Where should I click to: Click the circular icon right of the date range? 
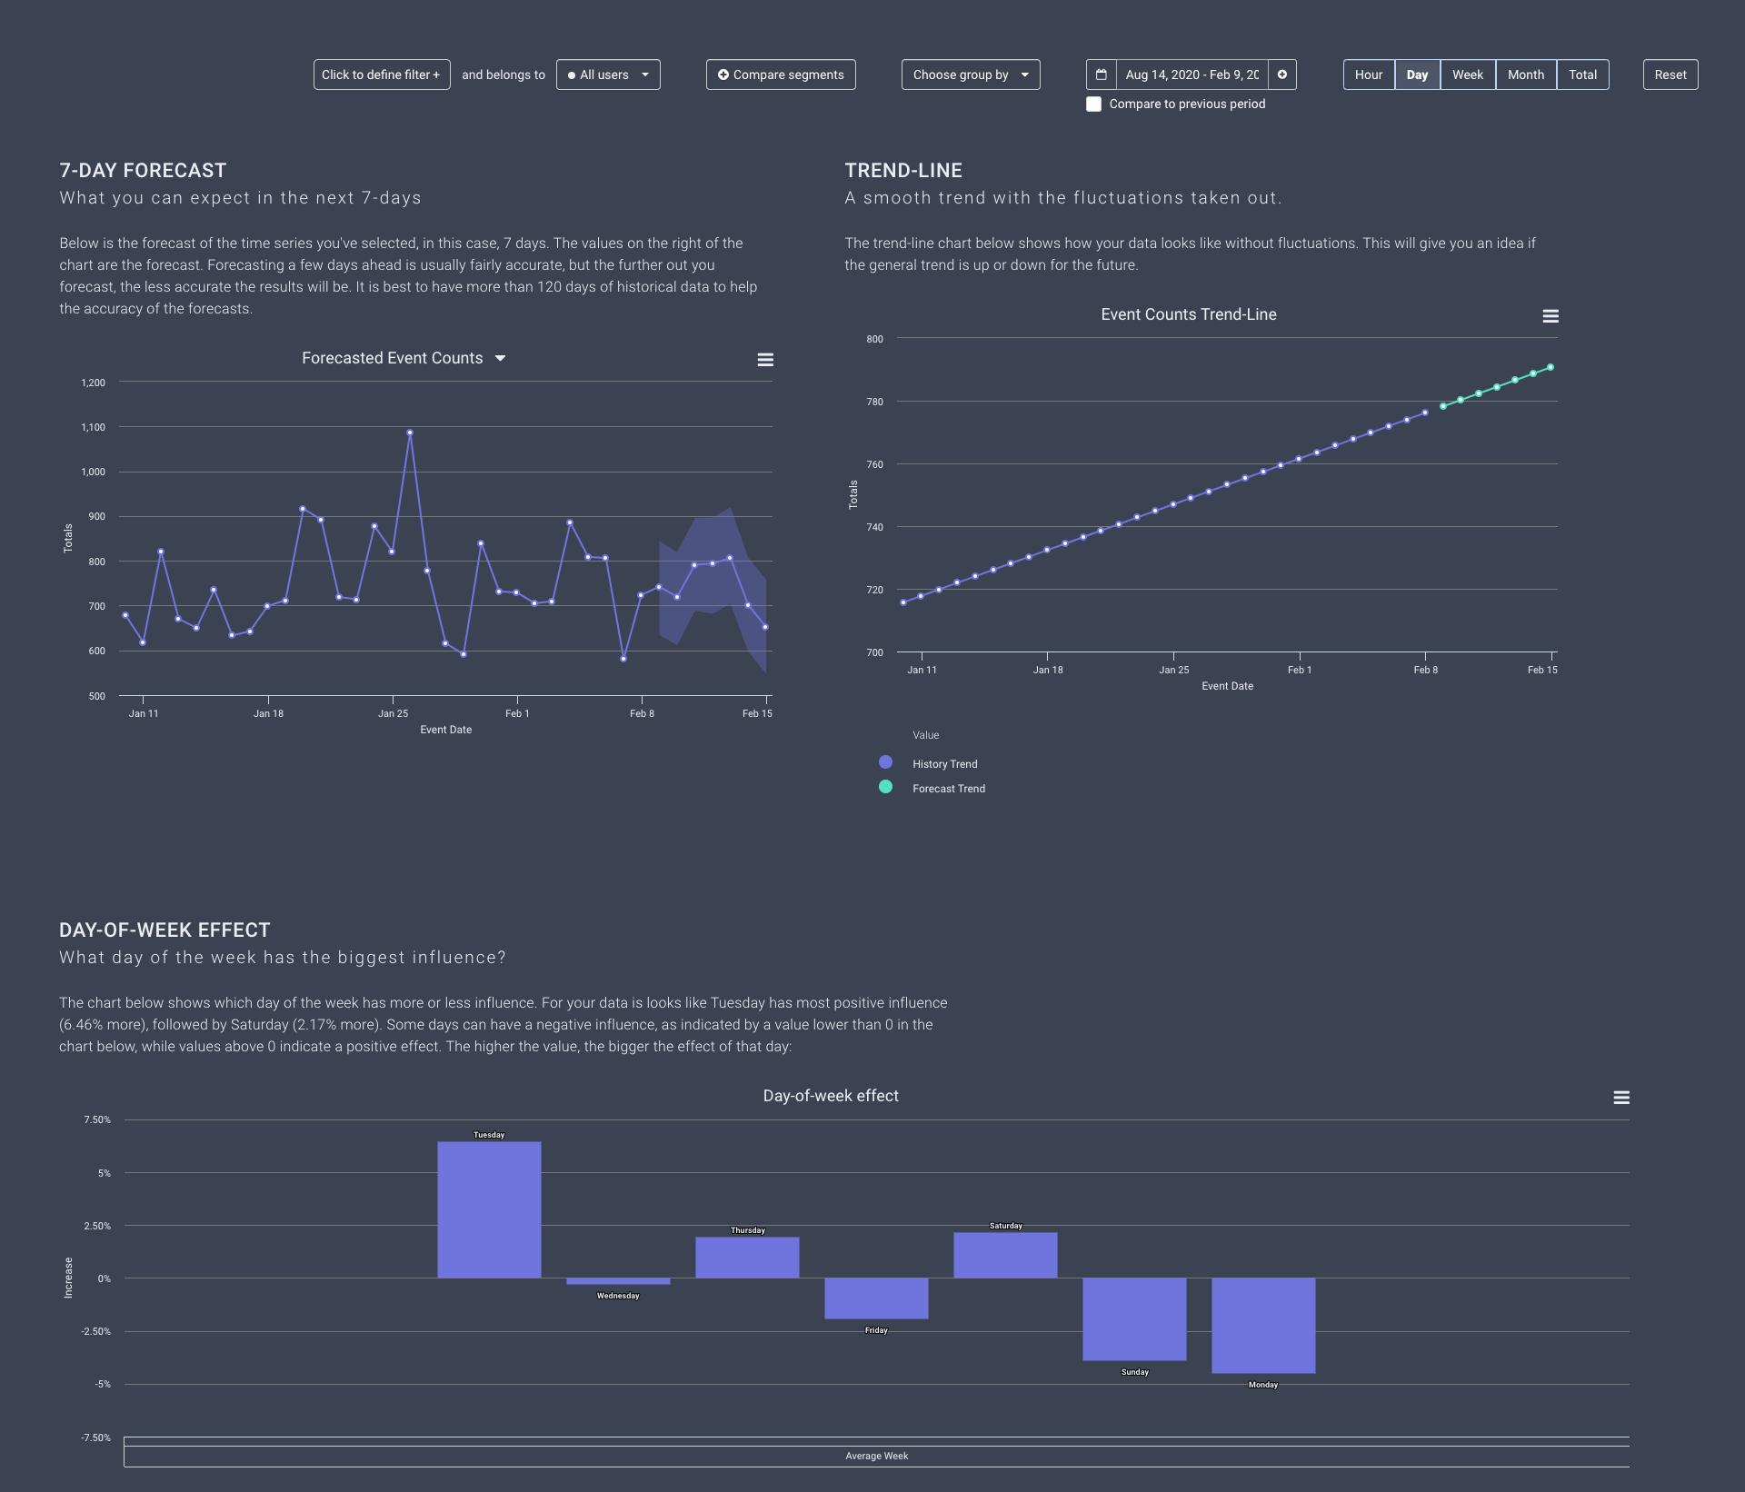(x=1281, y=75)
